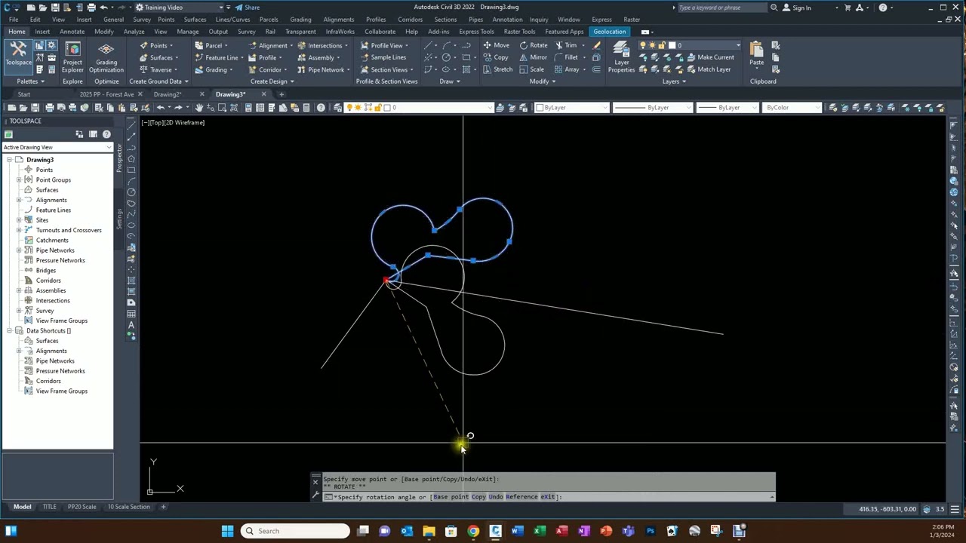Open the Annotate ribbon tab
This screenshot has width=966, height=543.
pyautogui.click(x=72, y=32)
